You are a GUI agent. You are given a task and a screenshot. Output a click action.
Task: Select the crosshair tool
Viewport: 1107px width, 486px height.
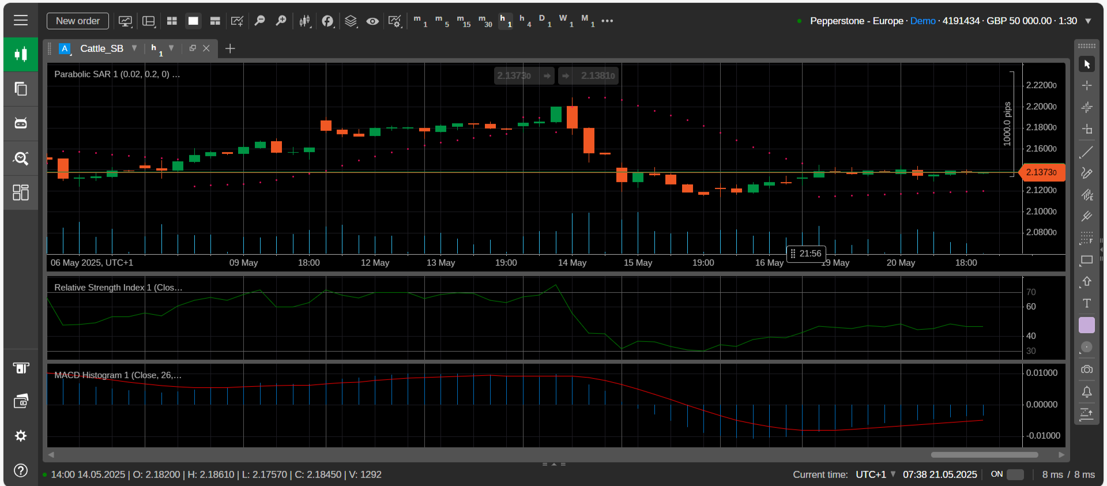(x=1087, y=85)
